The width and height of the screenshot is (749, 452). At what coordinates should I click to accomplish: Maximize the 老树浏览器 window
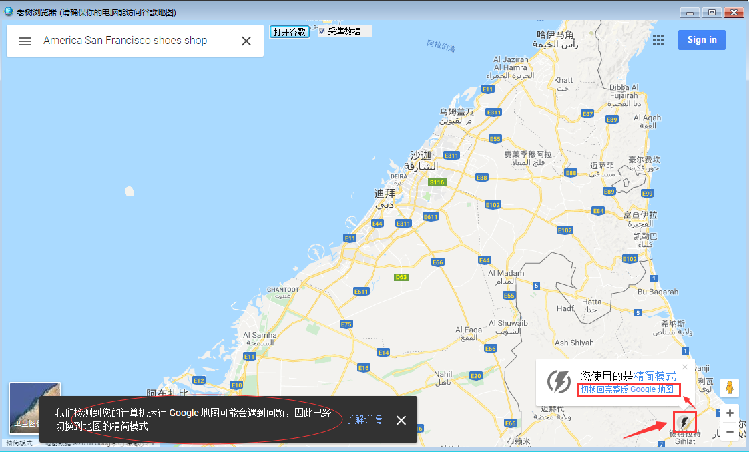[x=712, y=13]
